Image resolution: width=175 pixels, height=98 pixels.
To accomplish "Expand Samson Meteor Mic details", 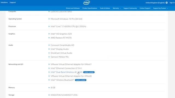I will (x=49, y=57).
